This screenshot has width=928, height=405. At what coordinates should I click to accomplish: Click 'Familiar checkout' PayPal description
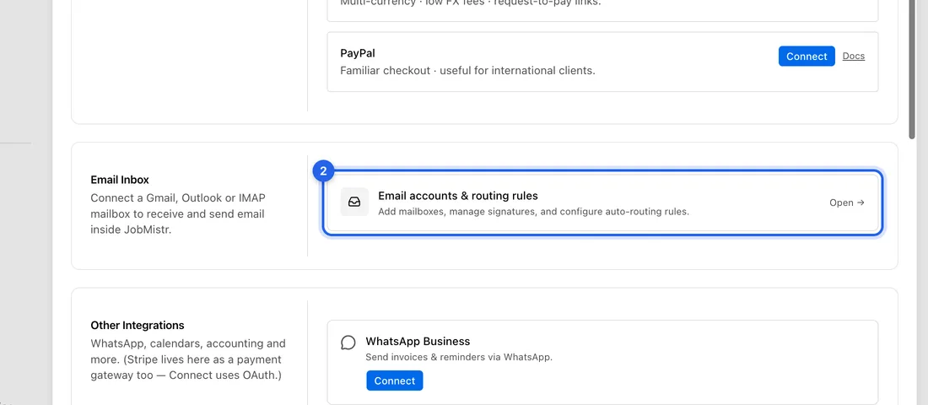tap(467, 71)
